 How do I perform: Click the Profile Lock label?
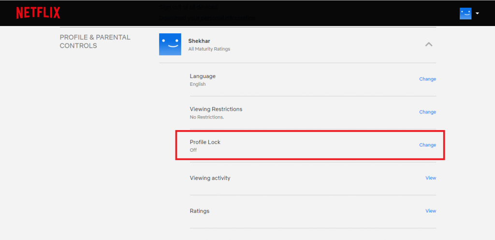(x=205, y=142)
